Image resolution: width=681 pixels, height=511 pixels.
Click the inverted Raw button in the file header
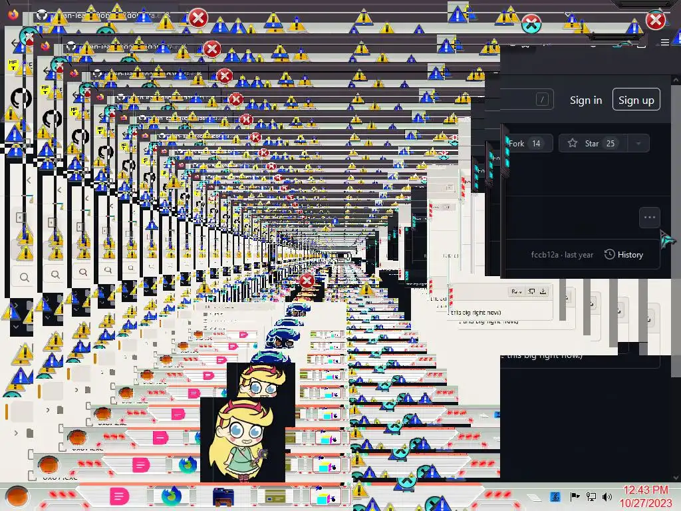click(516, 291)
